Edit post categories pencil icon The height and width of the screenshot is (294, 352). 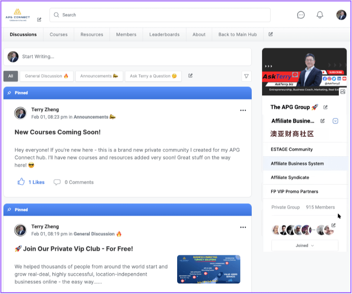[190, 76]
